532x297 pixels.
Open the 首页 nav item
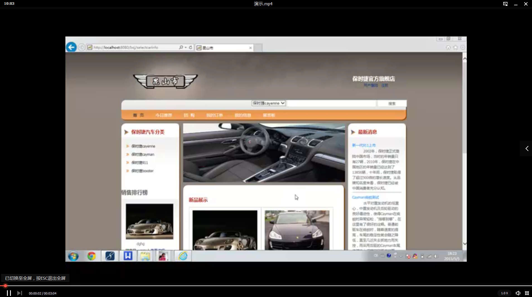[139, 115]
